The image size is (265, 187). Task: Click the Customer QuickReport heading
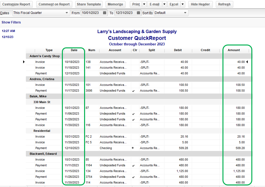[137, 38]
